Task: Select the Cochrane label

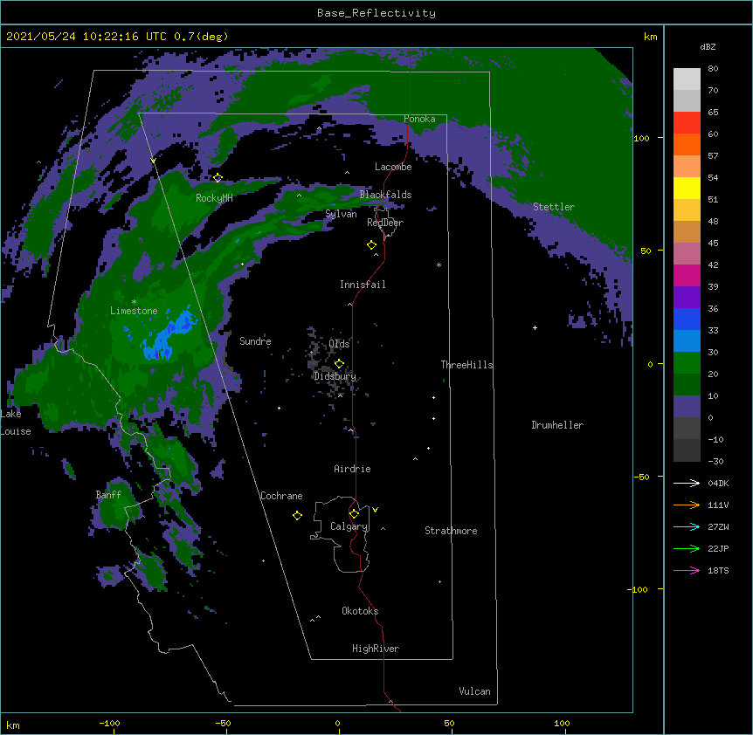Action: point(281,496)
